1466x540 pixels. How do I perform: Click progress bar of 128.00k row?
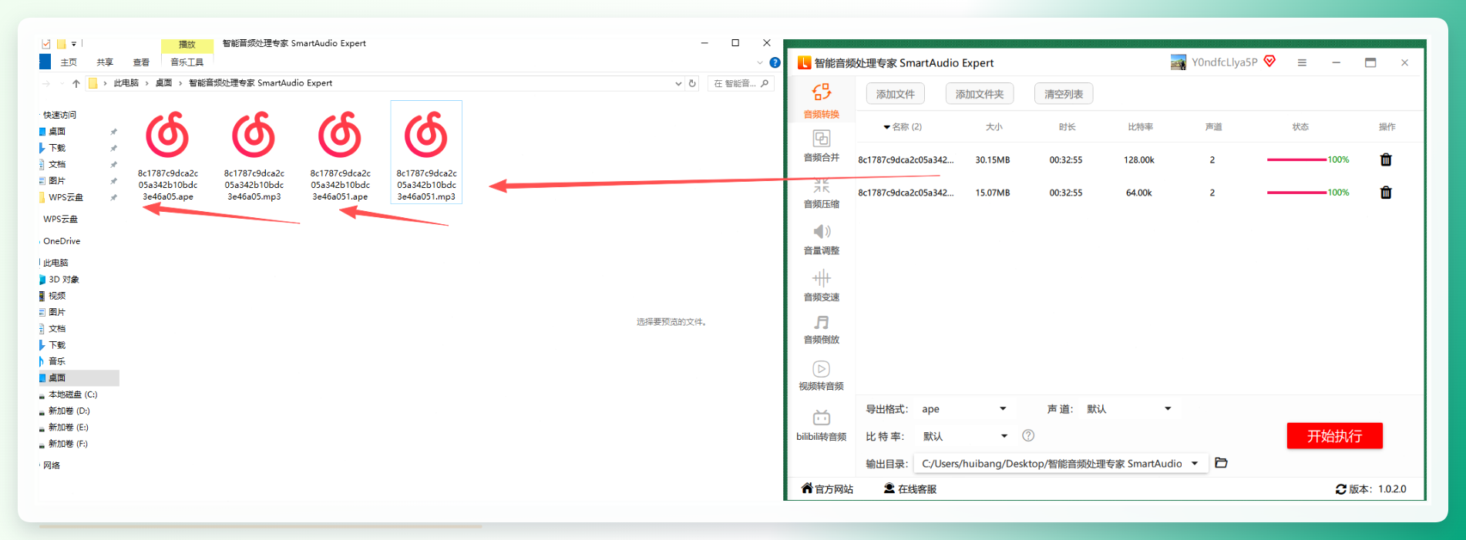click(1296, 159)
